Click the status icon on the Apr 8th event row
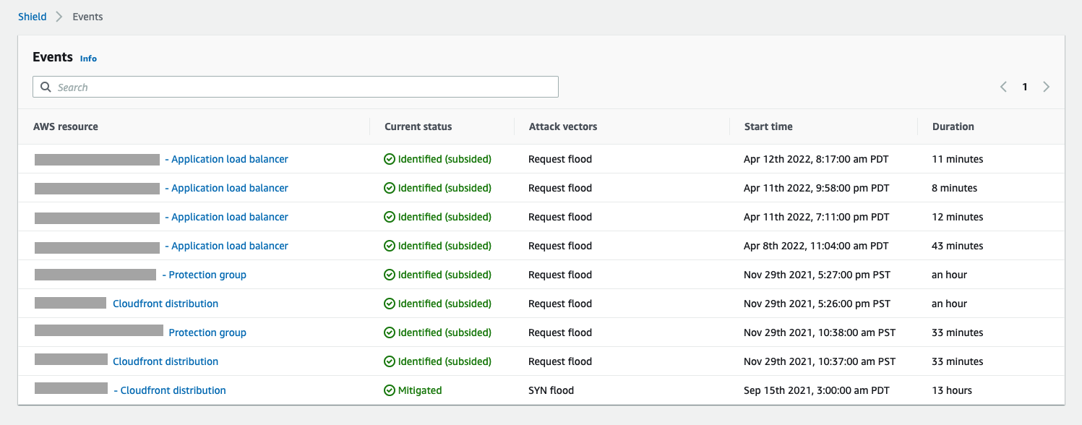 point(388,245)
